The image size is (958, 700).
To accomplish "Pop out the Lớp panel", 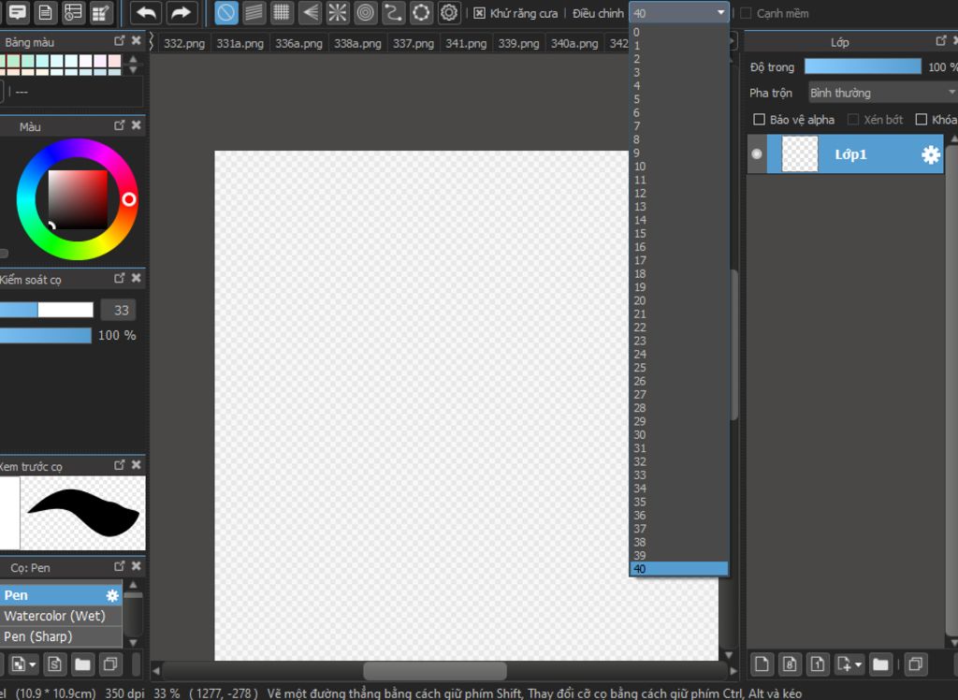I will (941, 40).
